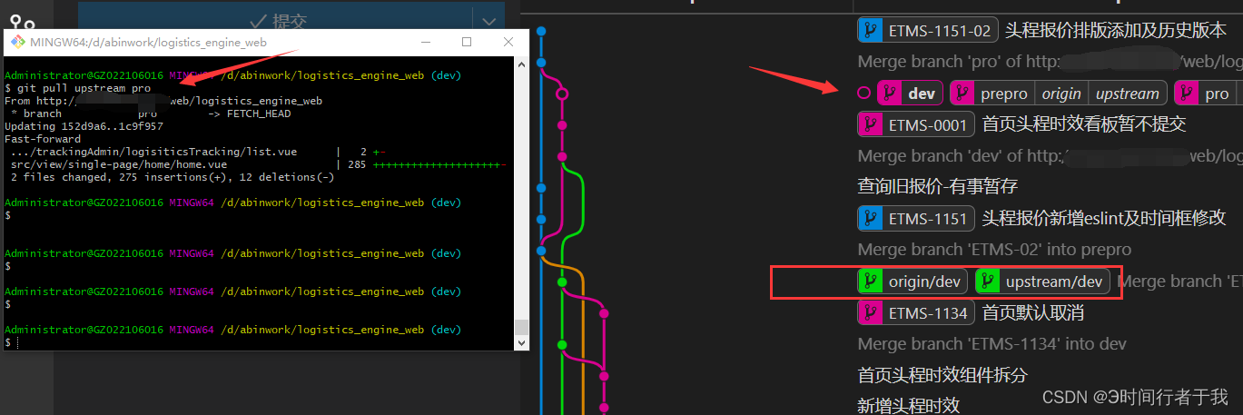
Task: Click branch icon on the prepro label
Action: pyautogui.click(x=962, y=93)
